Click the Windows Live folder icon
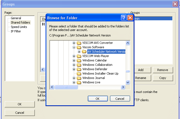Image resolution: width=180 pixels, height=119 pixels. (x=79, y=82)
